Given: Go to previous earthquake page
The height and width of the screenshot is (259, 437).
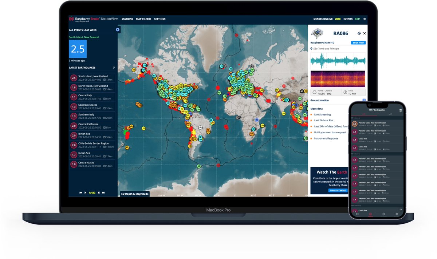Looking at the screenshot, I should tap(86, 193).
